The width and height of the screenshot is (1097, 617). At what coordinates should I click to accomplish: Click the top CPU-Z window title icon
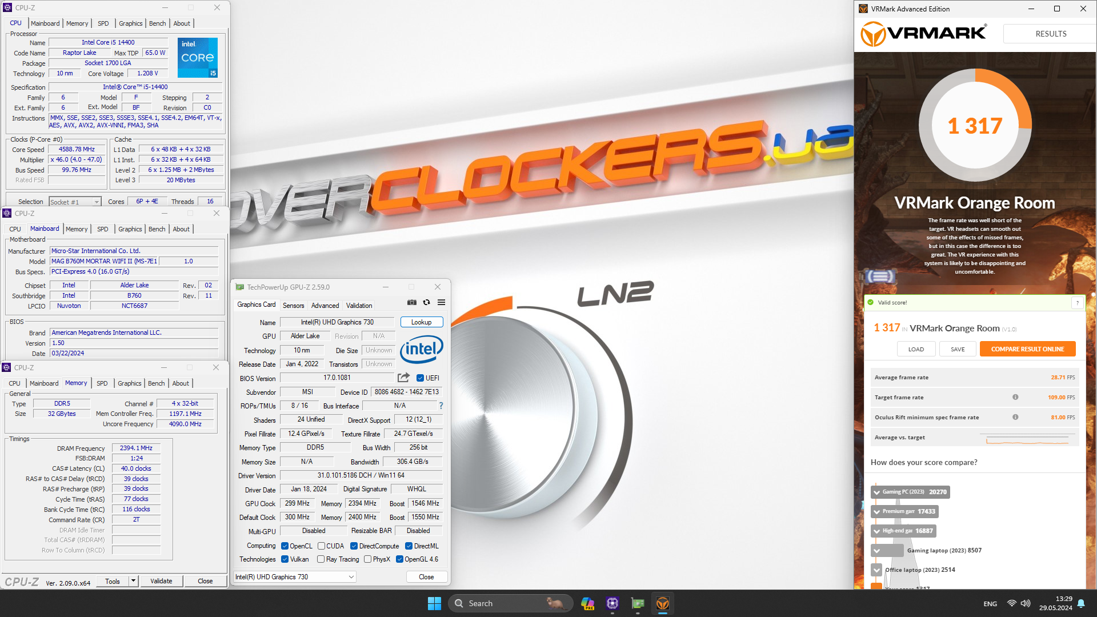[x=7, y=7]
